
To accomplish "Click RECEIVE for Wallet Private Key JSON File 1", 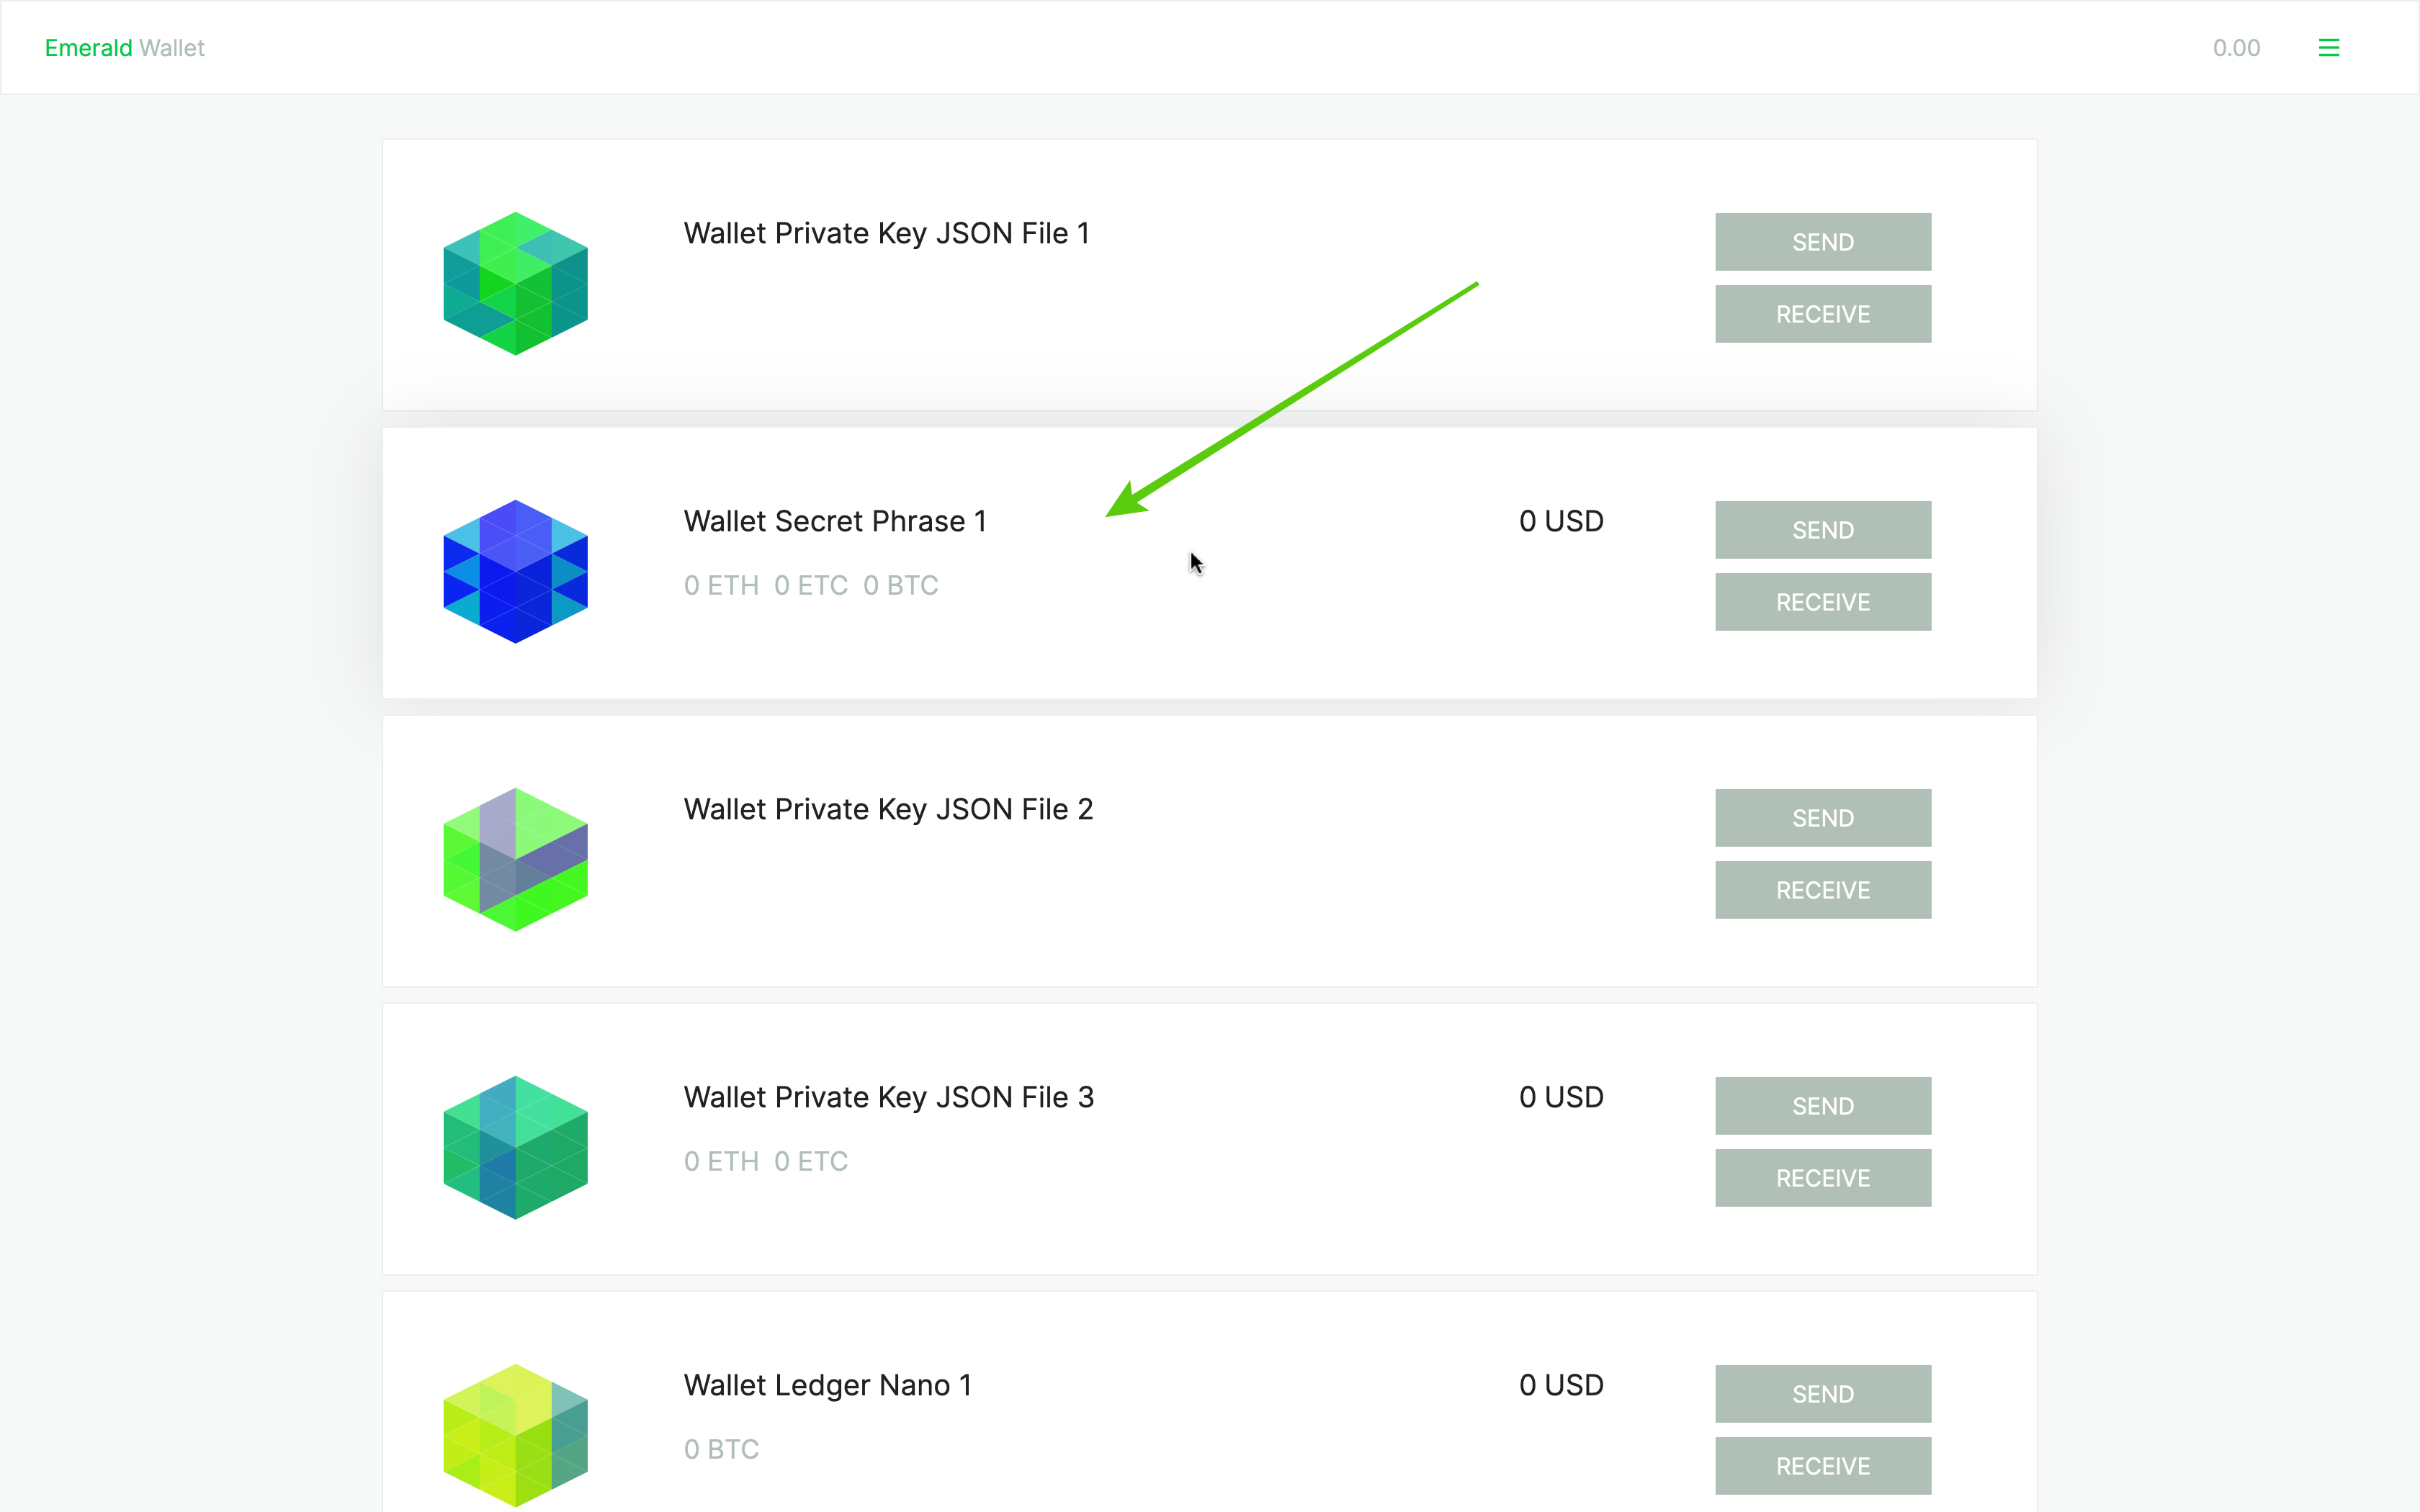I will [1822, 313].
